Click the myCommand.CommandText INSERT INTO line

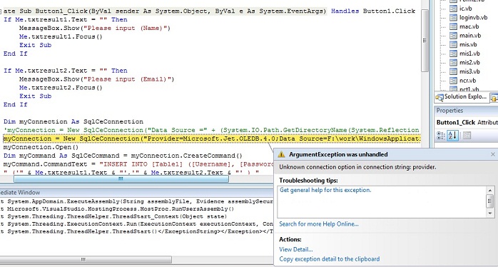(138, 164)
